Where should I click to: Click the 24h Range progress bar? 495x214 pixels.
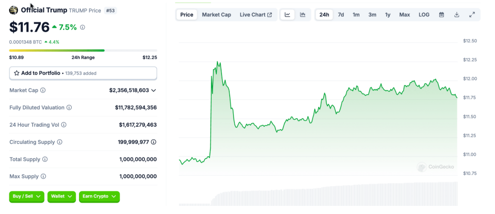(x=83, y=51)
